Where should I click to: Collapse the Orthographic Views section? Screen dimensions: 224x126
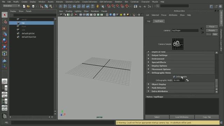tap(180, 73)
